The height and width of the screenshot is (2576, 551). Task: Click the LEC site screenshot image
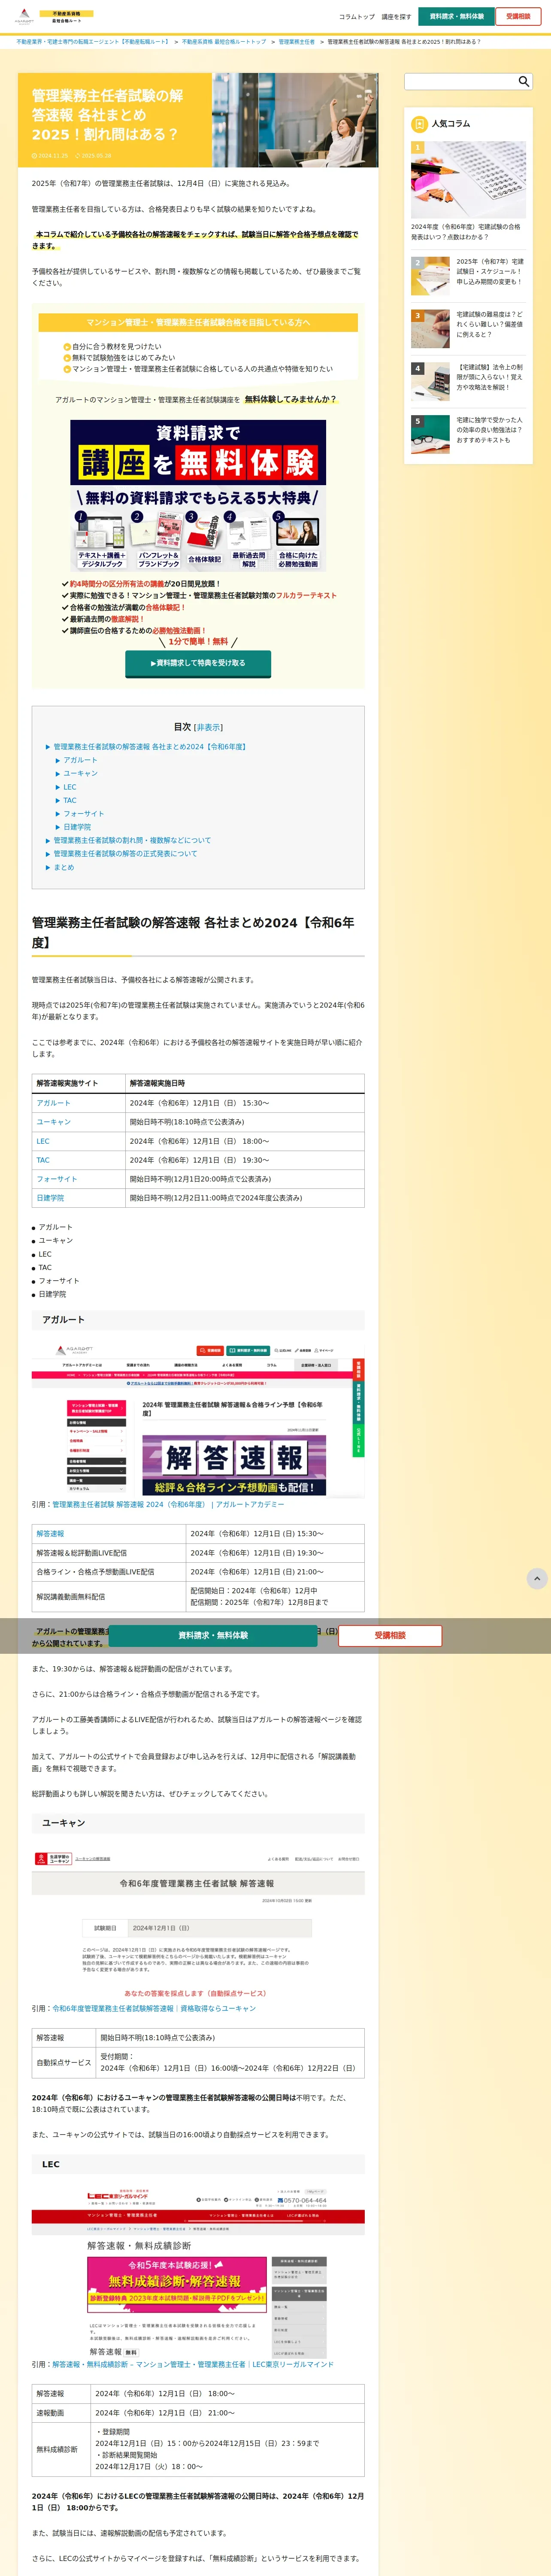coord(198,2271)
